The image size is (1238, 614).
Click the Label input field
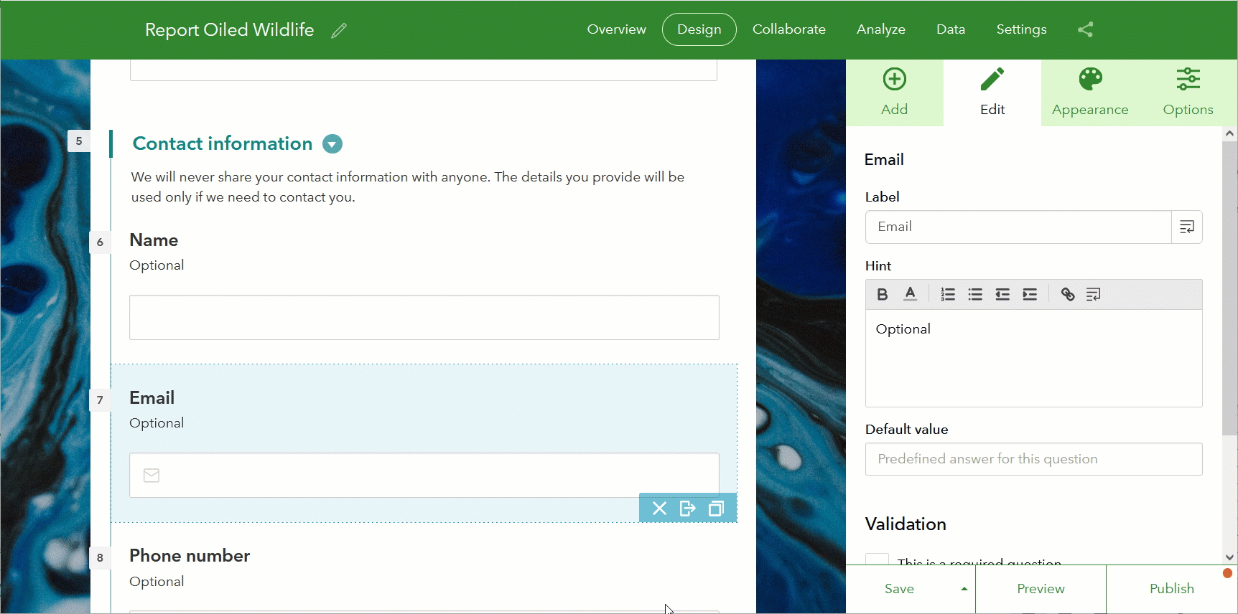pos(1018,227)
